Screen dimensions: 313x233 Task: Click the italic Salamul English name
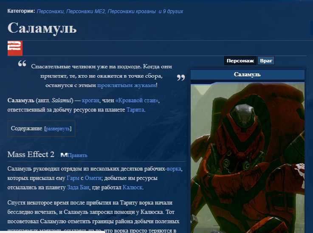click(62, 100)
